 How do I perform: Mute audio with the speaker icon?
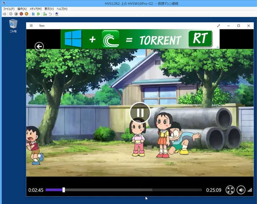tap(241, 190)
